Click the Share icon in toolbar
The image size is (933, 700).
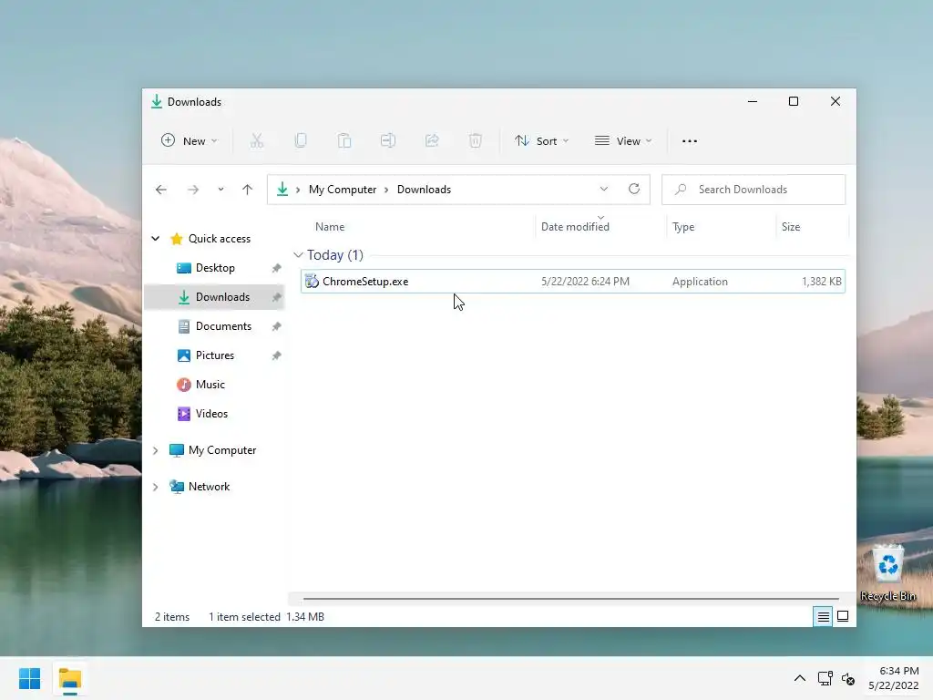click(432, 141)
